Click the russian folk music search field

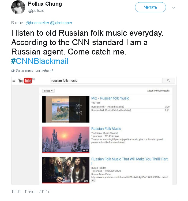click(x=106, y=81)
